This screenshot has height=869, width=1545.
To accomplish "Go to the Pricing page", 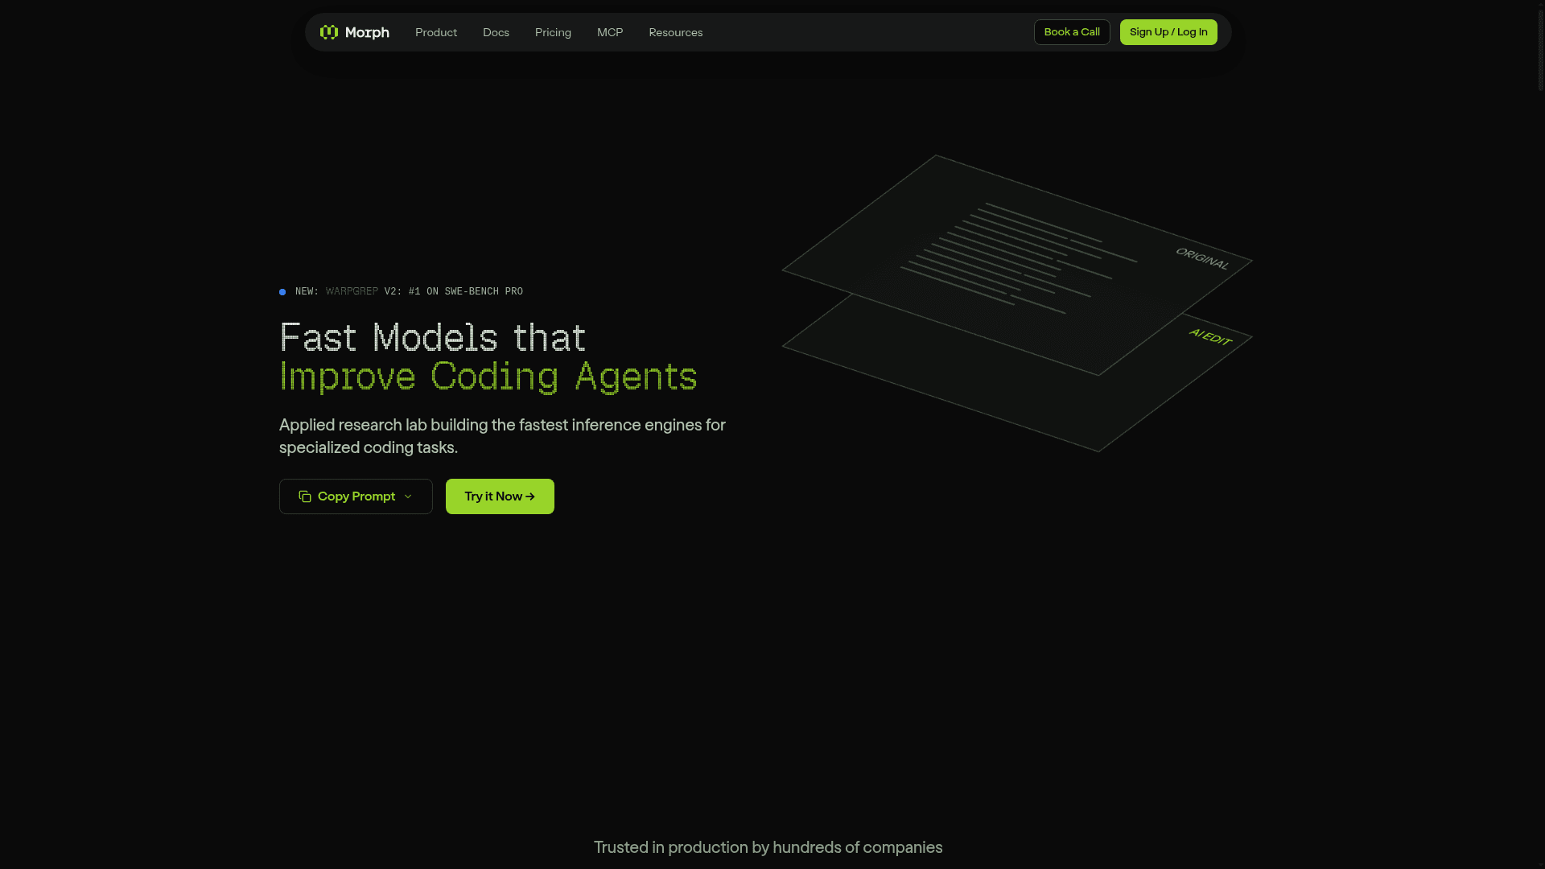I will coord(553,32).
